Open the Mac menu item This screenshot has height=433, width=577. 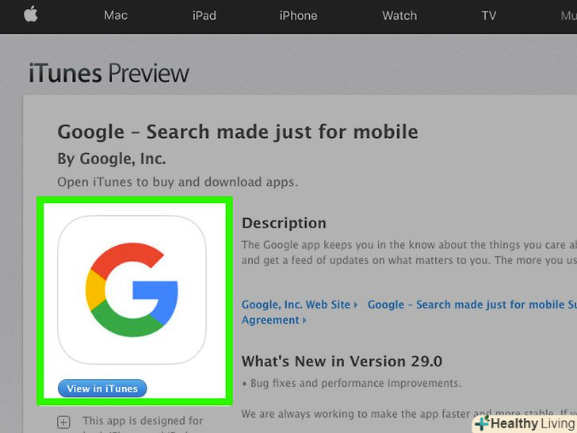click(x=116, y=16)
